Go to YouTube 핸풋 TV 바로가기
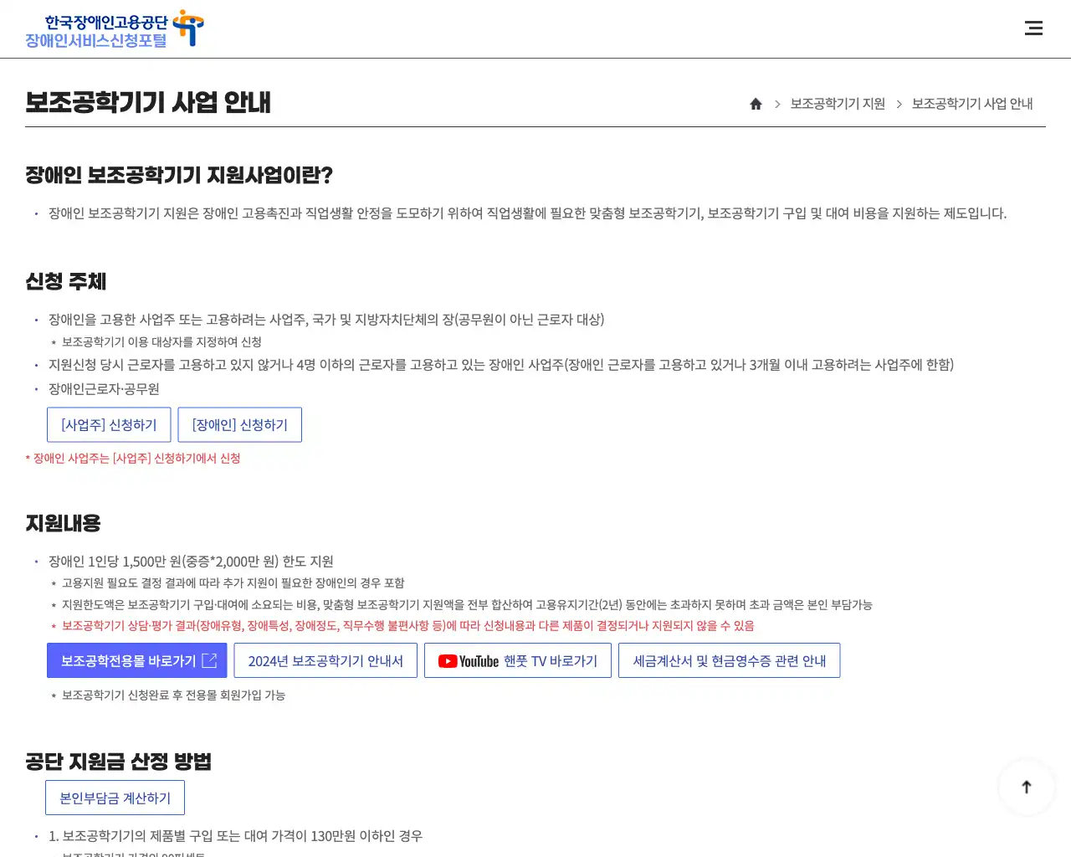This screenshot has width=1071, height=857. (517, 660)
